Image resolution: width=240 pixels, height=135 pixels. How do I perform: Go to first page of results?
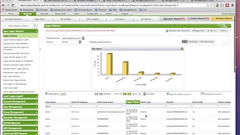[x=96, y=94]
